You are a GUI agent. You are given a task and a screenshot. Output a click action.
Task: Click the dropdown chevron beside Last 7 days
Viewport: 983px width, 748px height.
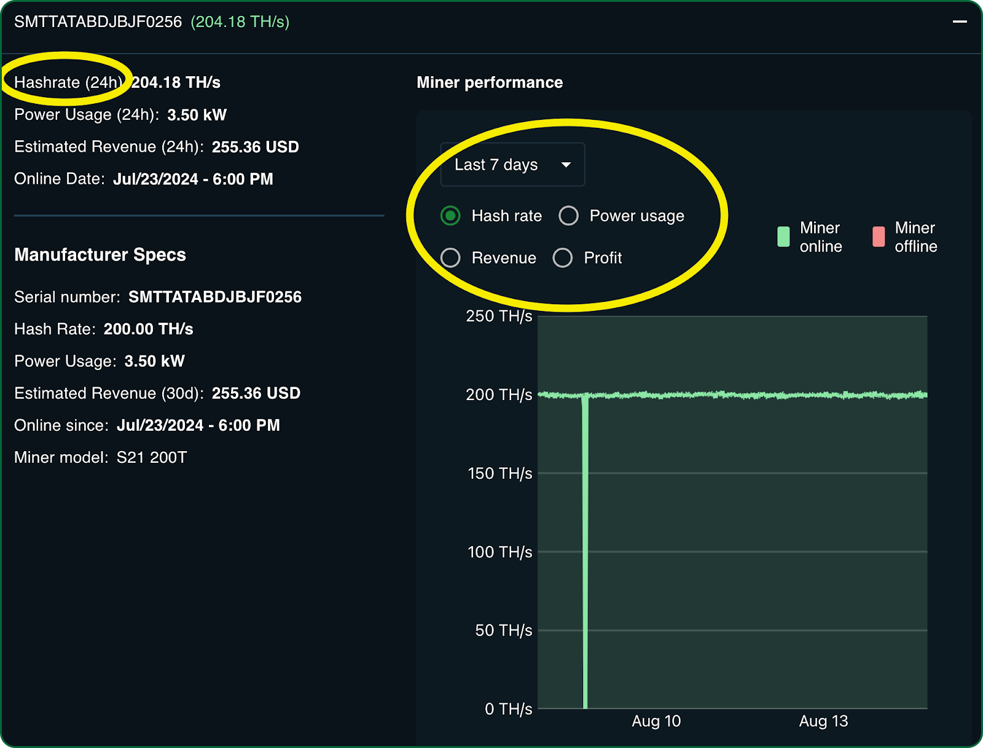click(x=566, y=164)
